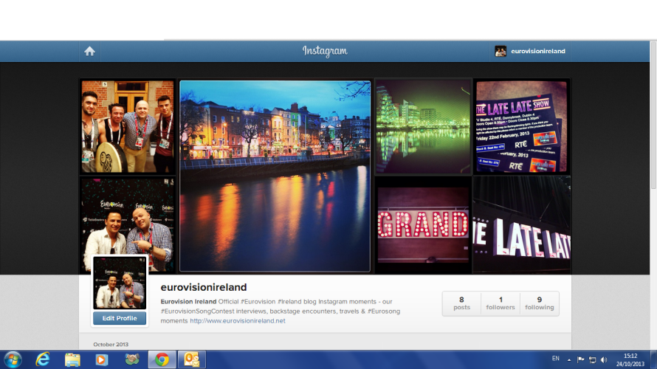Show hidden system tray icons arrow
The image size is (657, 369).
click(569, 360)
